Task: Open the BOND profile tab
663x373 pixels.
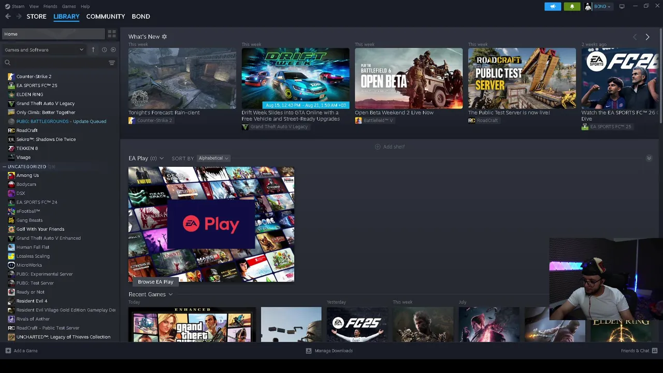Action: [141, 17]
